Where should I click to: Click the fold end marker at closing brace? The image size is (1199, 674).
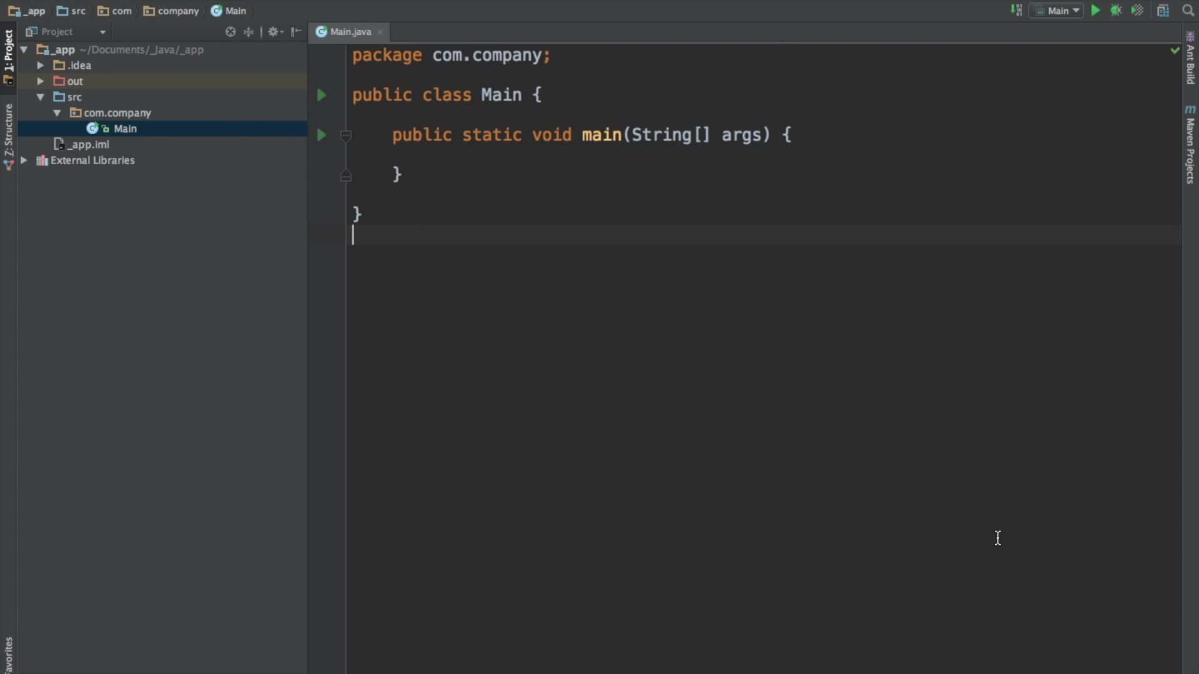pos(345,176)
